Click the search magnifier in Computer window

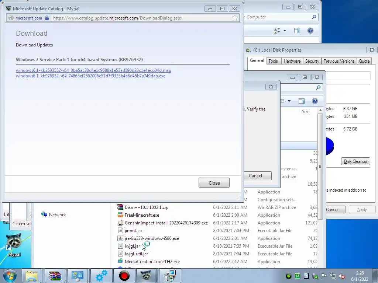pyautogui.click(x=314, y=17)
